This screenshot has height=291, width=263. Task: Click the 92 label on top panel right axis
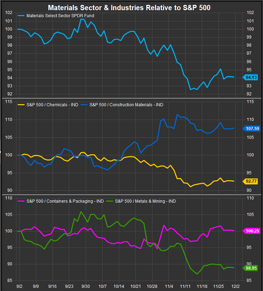[x=249, y=94]
